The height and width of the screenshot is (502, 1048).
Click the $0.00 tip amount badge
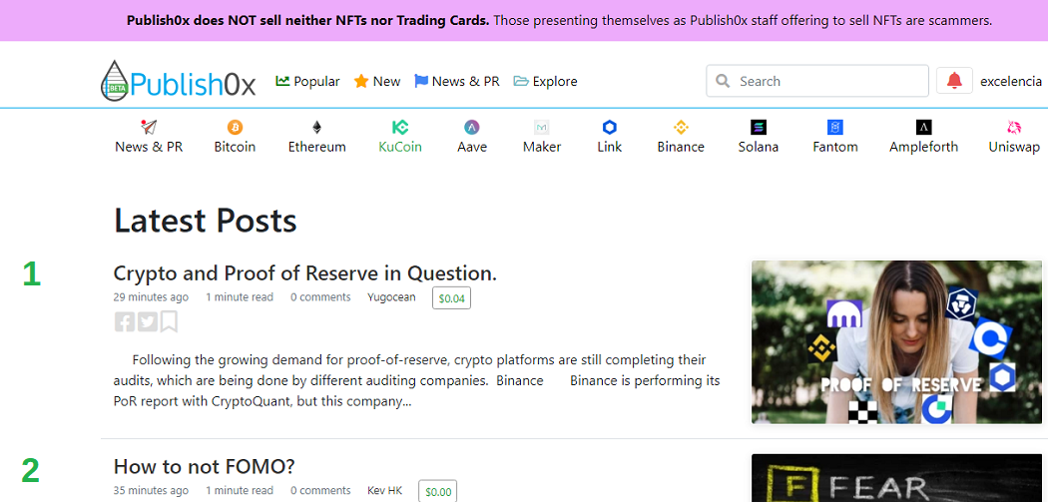click(438, 491)
